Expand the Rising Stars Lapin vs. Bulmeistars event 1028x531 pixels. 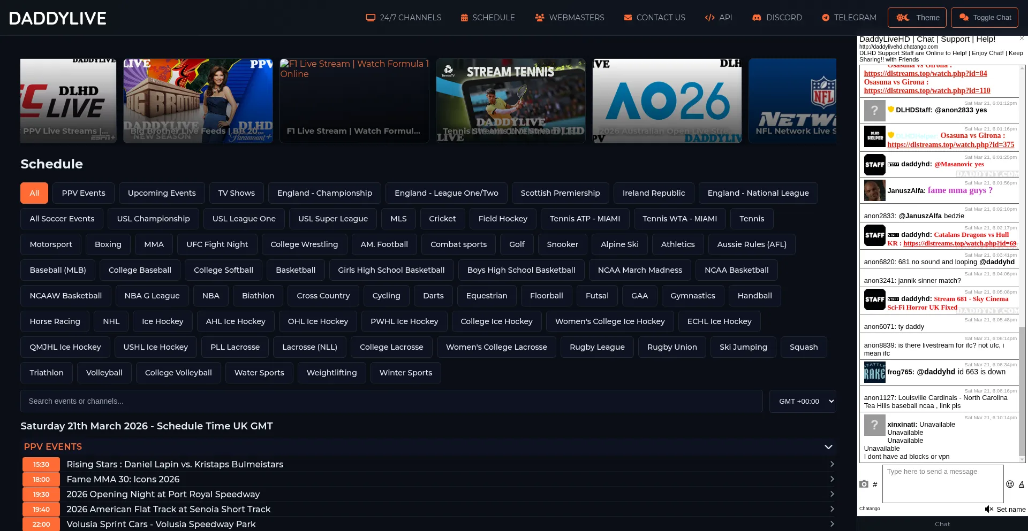[x=428, y=464]
